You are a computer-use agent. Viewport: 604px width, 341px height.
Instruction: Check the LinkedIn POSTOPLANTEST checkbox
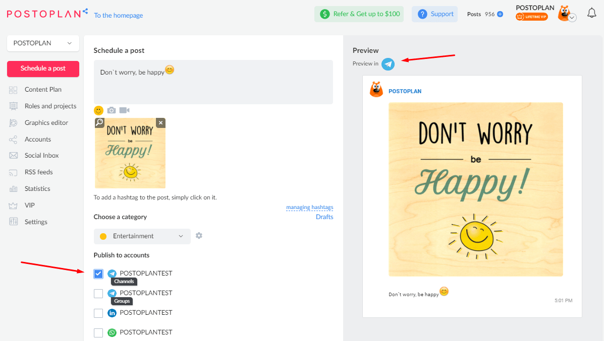(98, 313)
